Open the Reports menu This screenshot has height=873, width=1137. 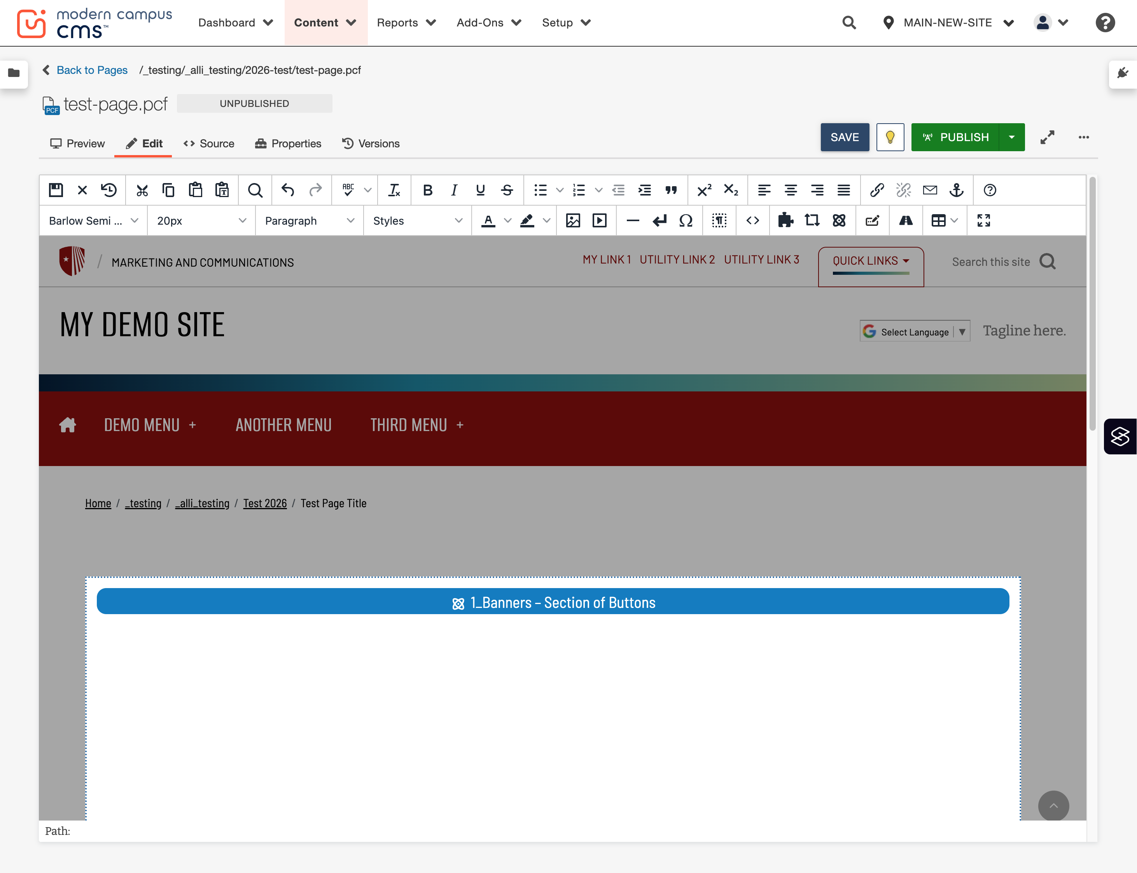tap(406, 22)
